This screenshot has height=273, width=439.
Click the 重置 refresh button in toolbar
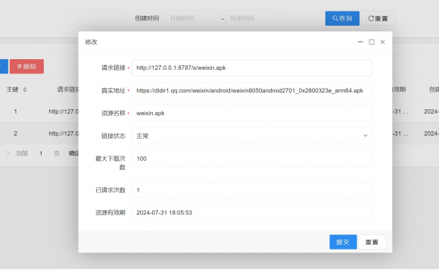[x=378, y=18]
